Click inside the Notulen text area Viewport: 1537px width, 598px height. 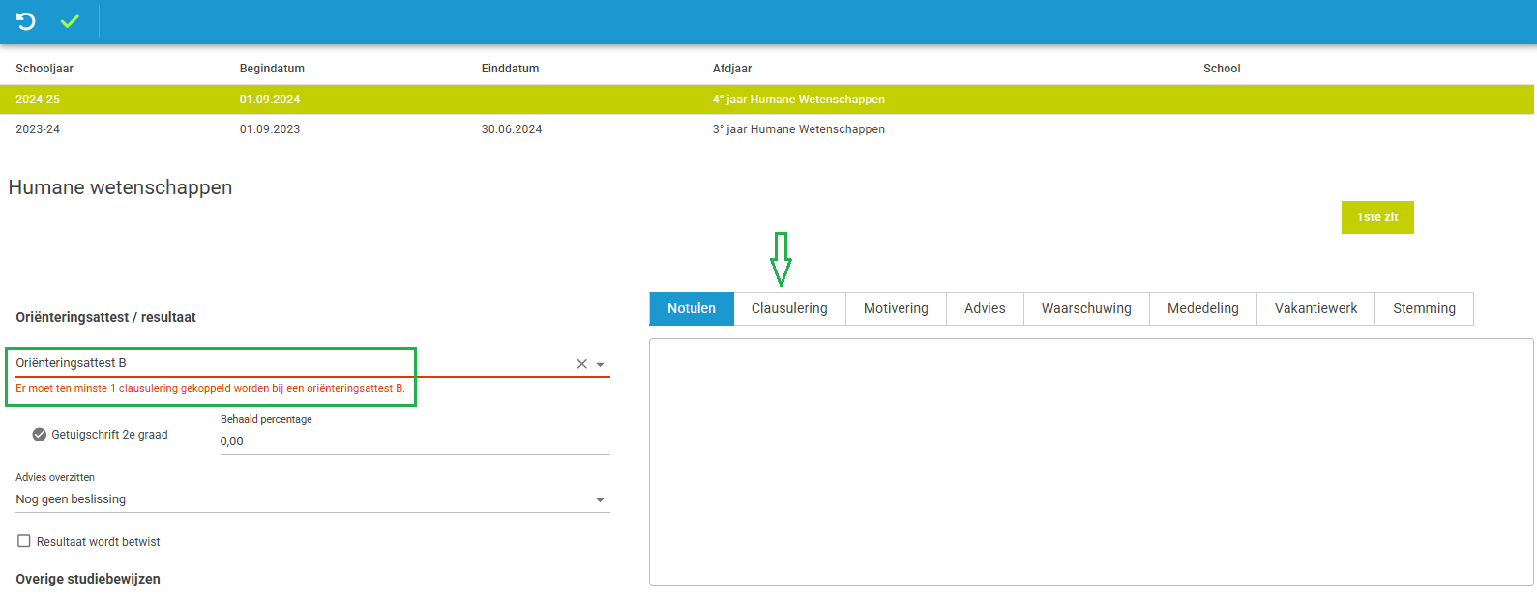pyautogui.click(x=1090, y=462)
